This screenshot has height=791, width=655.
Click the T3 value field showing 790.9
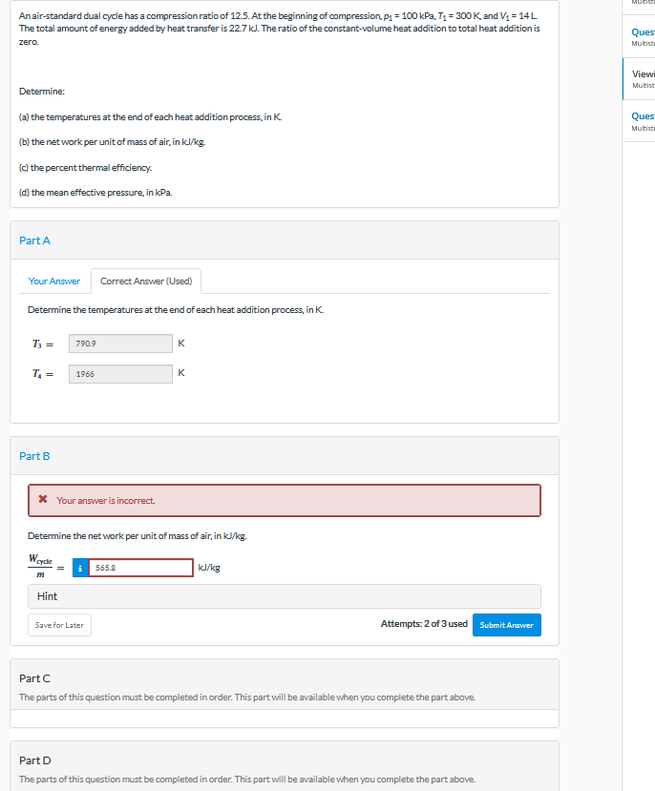(x=120, y=343)
